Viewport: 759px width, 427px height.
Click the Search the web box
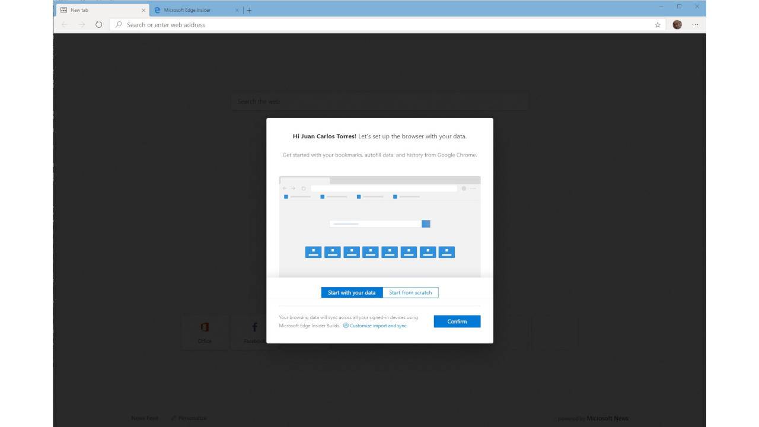point(379,101)
